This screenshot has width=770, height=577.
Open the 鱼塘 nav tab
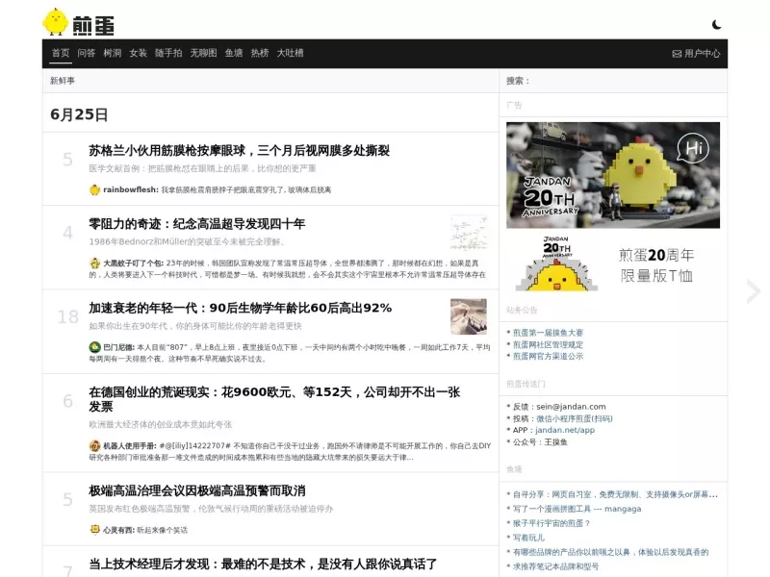pyautogui.click(x=234, y=53)
